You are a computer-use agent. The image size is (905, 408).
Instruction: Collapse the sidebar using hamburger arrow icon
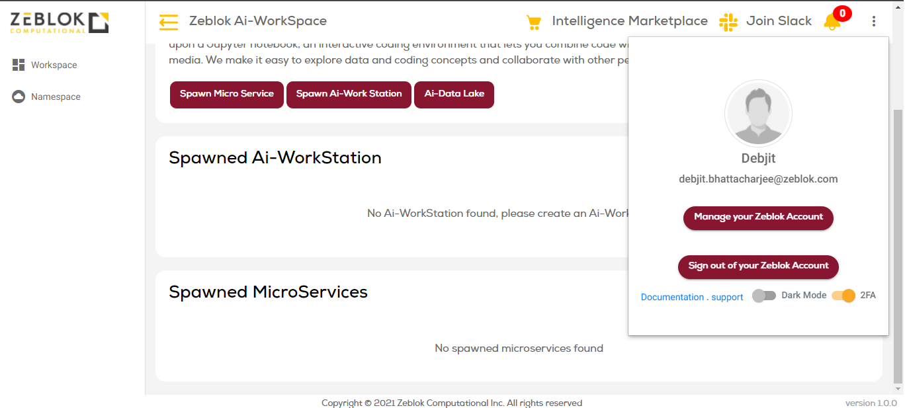(169, 22)
